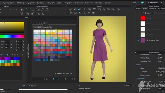Click the search icon under the Pantone palette
The width and height of the screenshot is (165, 93).
click(x=44, y=79)
